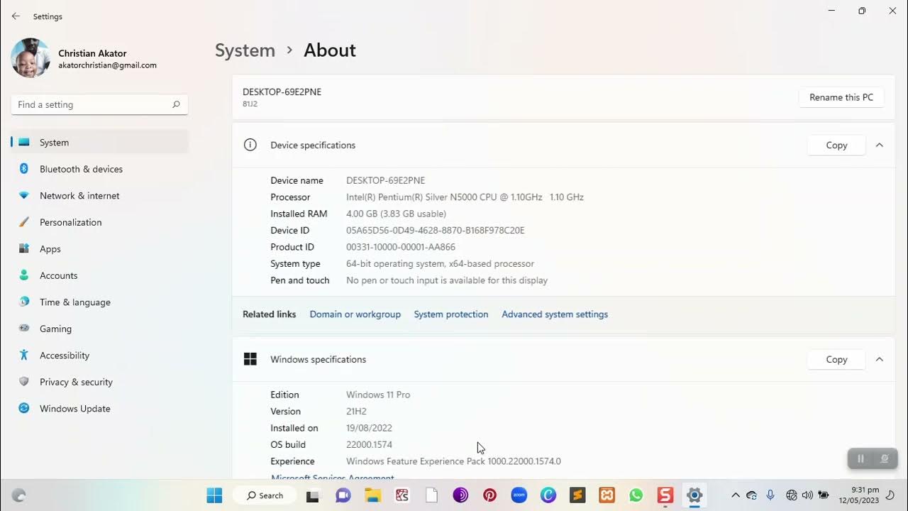Open Task View on the taskbar
This screenshot has width=908, height=511.
point(312,495)
